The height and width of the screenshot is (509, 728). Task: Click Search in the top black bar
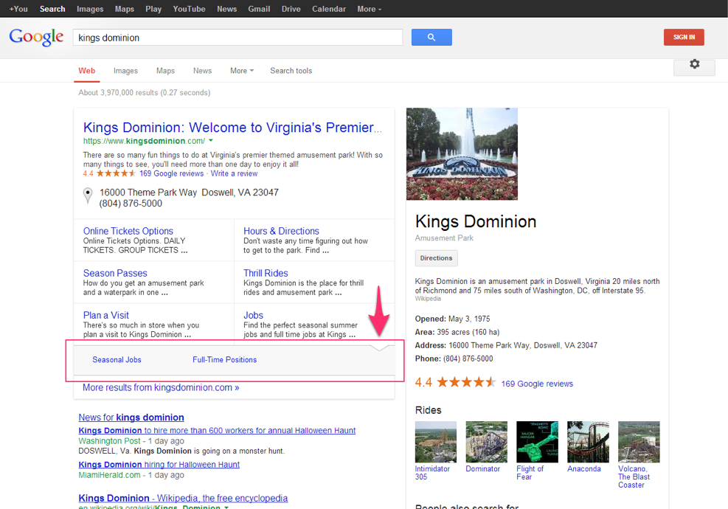52,9
